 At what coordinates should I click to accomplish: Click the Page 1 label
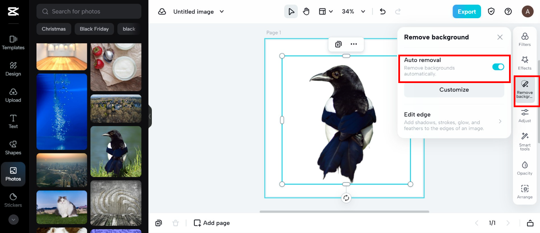click(x=274, y=33)
